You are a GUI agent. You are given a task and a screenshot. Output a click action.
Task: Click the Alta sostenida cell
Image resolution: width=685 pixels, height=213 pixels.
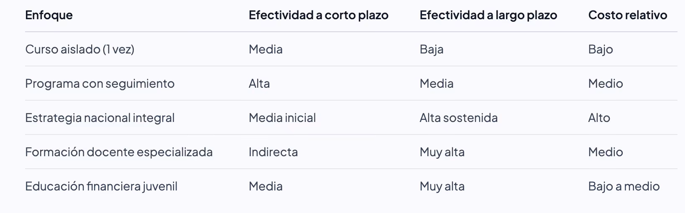coord(459,118)
